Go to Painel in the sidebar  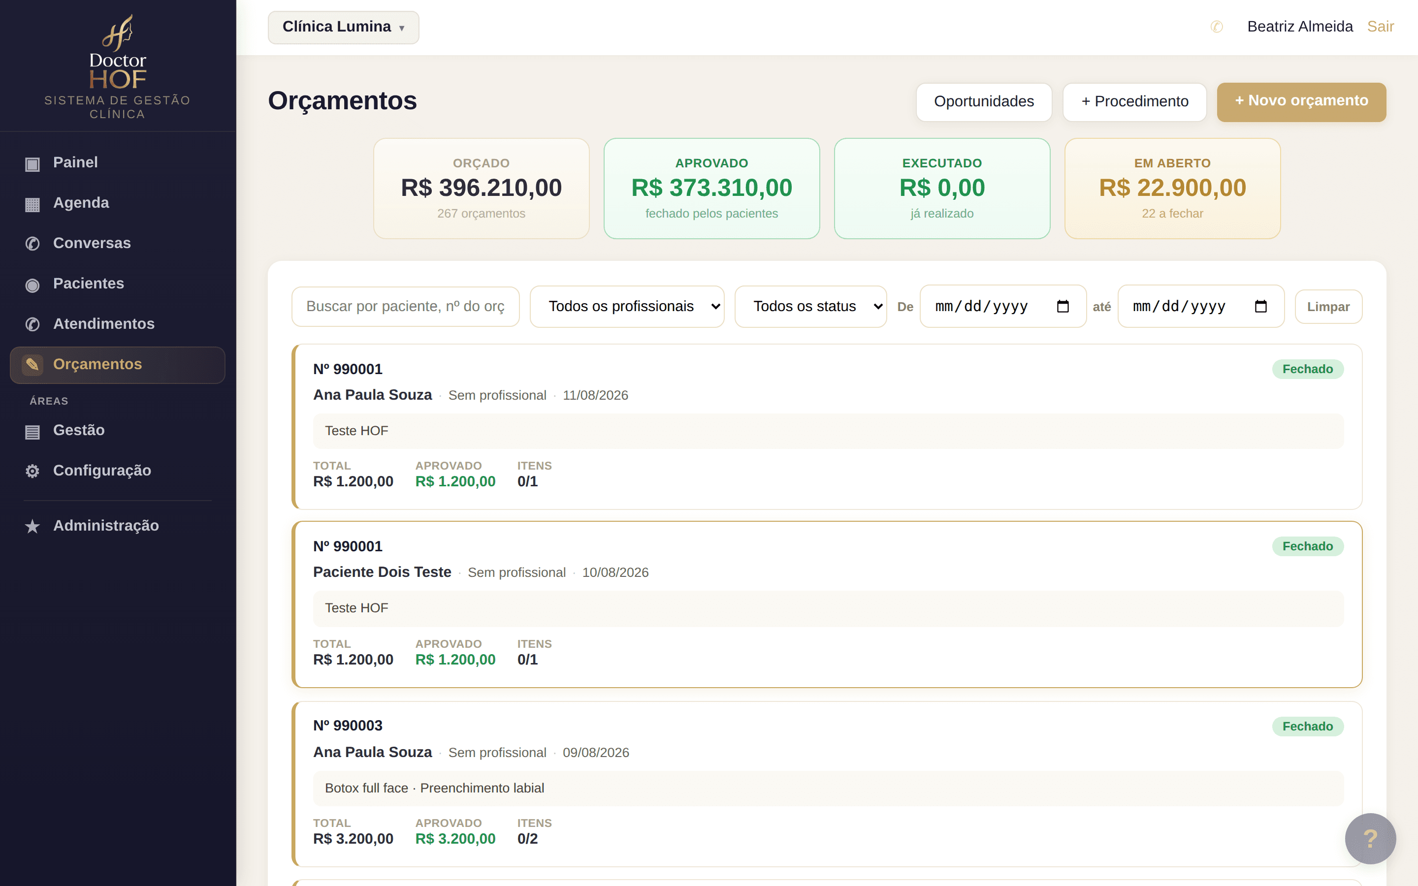point(117,163)
